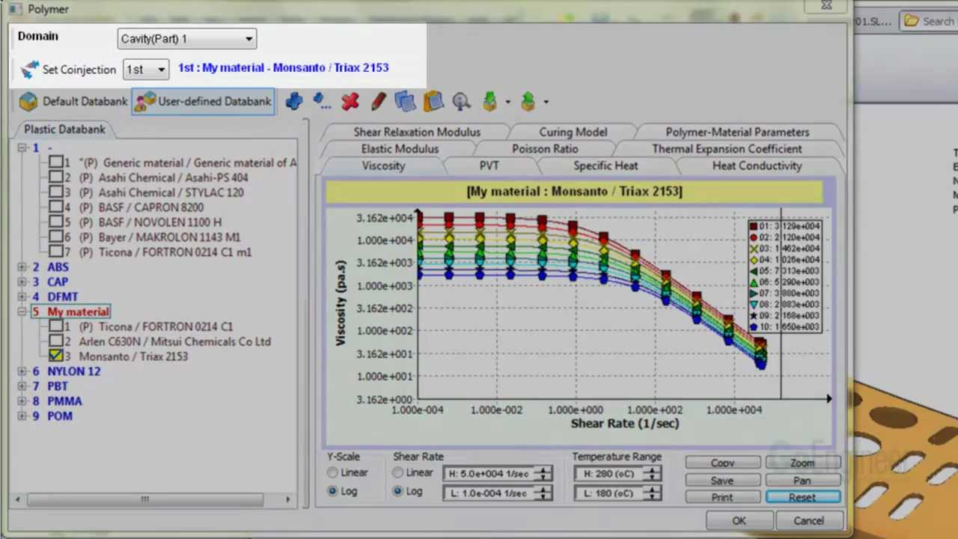The image size is (958, 539).
Task: Click the Print chart button
Action: [722, 497]
